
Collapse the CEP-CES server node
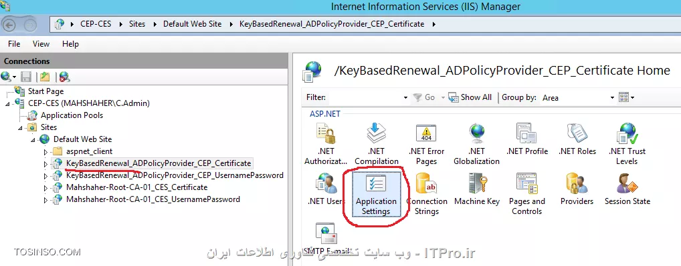[x=7, y=104]
